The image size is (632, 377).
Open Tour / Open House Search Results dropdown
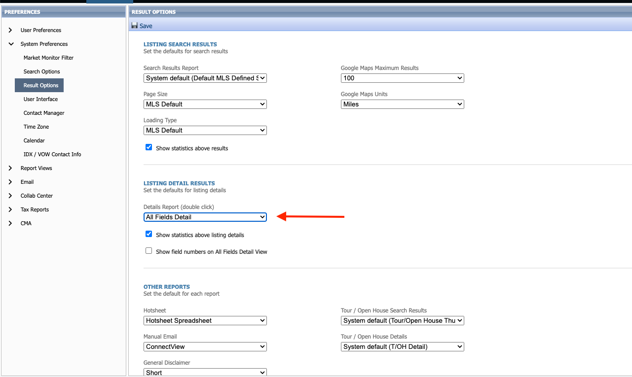403,320
